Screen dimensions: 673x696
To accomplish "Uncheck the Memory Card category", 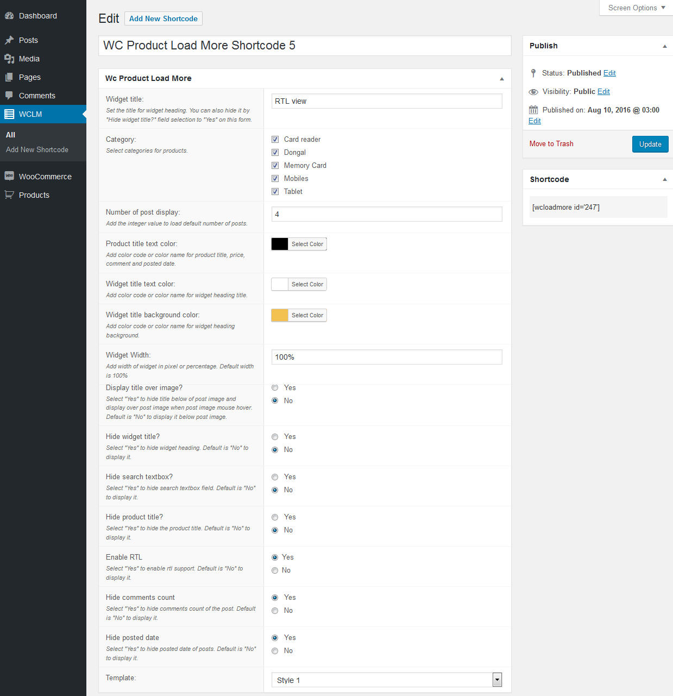I will pos(275,165).
